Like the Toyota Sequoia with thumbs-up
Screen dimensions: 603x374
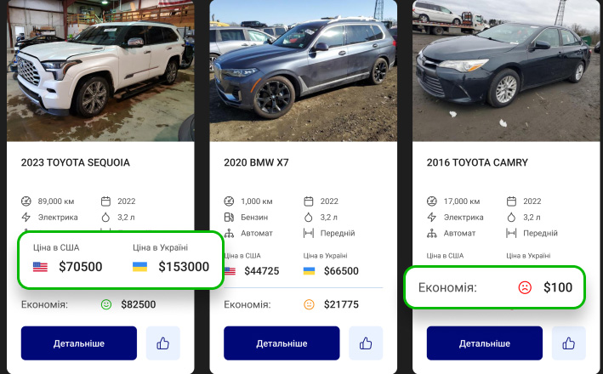point(163,343)
